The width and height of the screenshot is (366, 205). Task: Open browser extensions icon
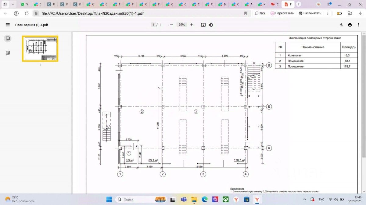pos(350,13)
